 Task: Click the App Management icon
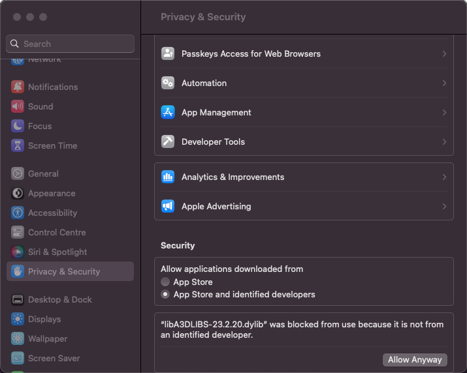168,112
